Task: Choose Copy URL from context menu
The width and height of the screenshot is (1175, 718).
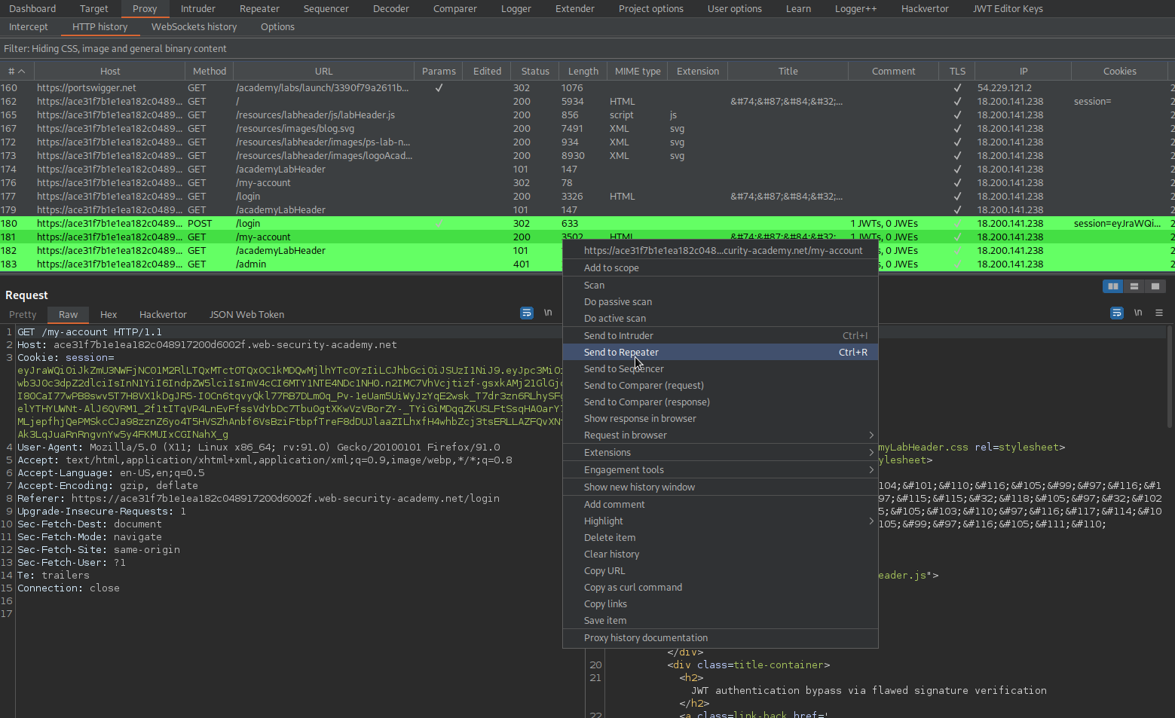Action: pyautogui.click(x=720, y=571)
